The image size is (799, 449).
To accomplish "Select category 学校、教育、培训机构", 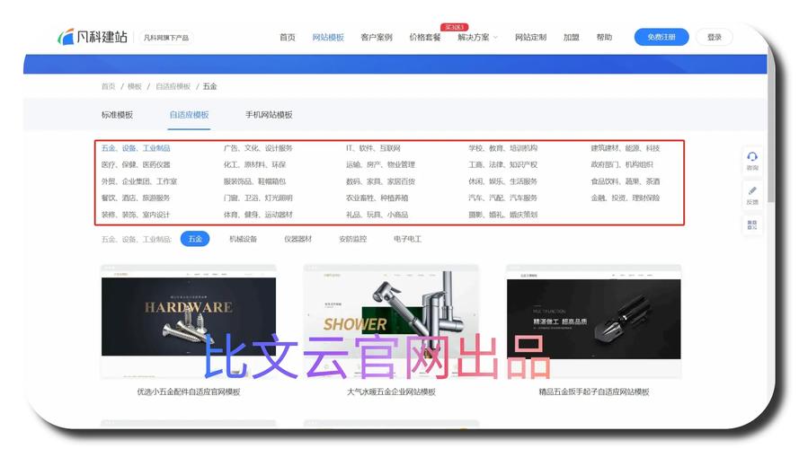I will pos(503,148).
